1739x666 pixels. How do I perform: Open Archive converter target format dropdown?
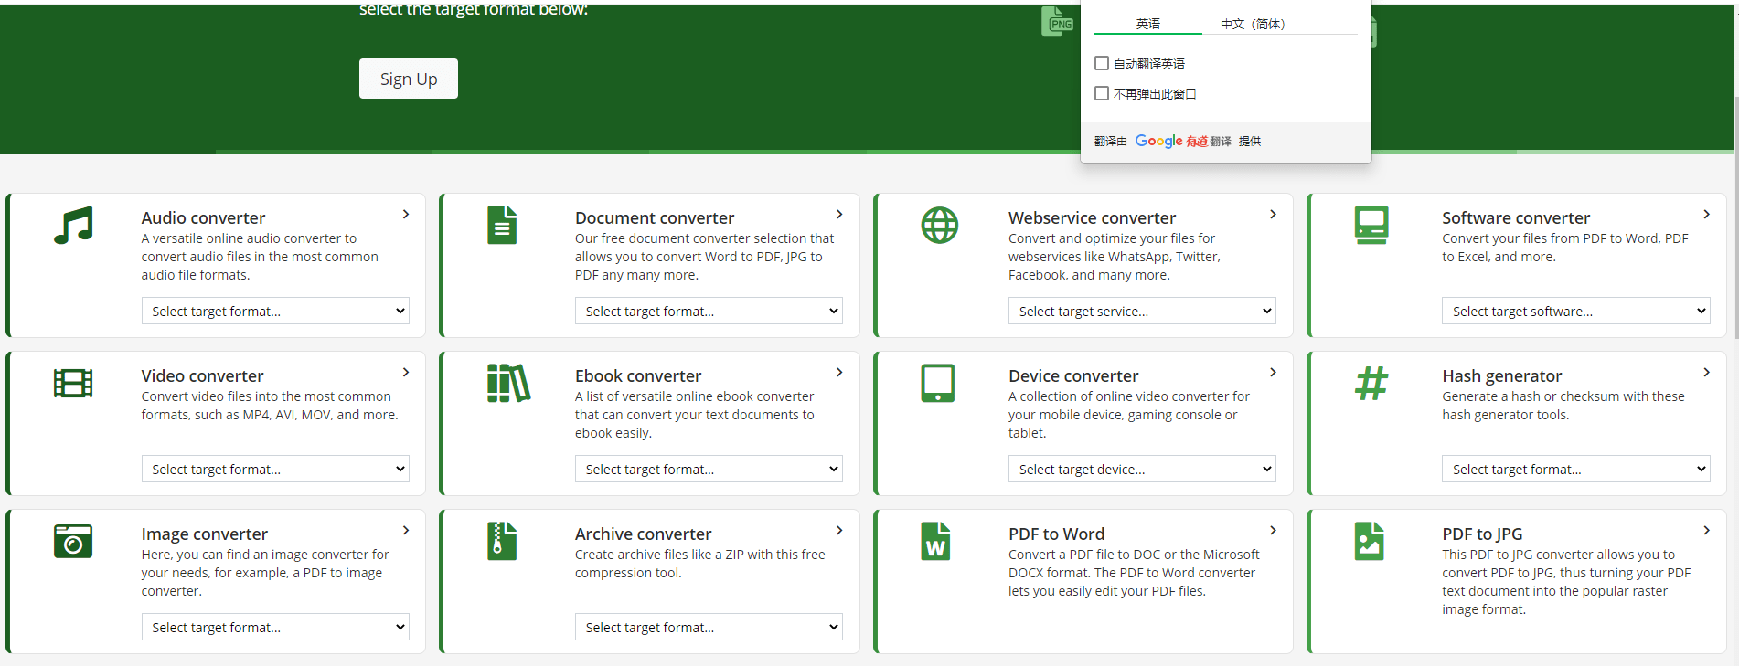(x=709, y=627)
